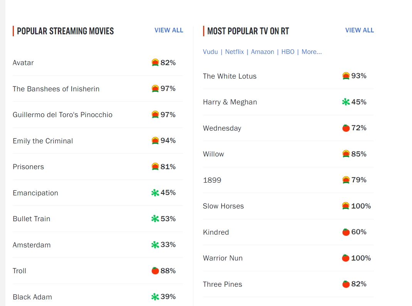This screenshot has width=412, height=306.
Task: Switch to the Amazon provider filter
Action: click(x=262, y=52)
